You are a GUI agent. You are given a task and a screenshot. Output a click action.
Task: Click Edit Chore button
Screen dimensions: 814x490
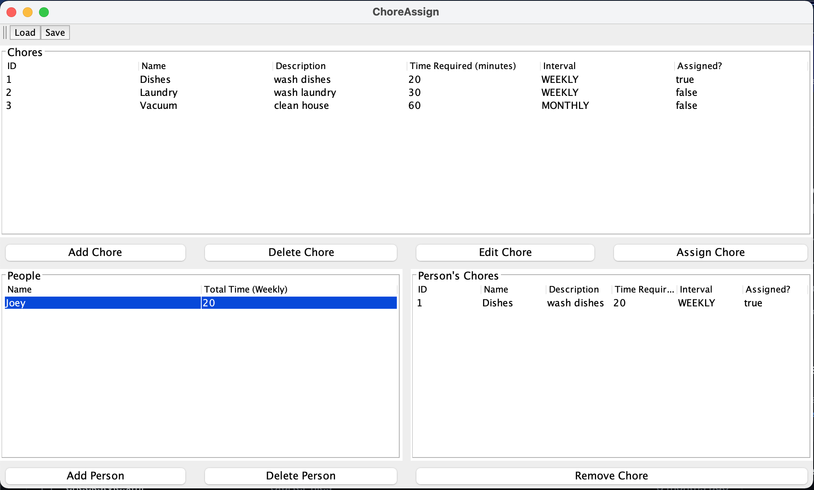(505, 252)
